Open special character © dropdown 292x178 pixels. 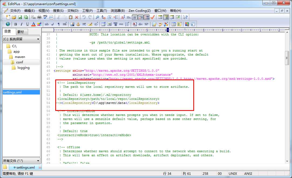click(x=96, y=24)
